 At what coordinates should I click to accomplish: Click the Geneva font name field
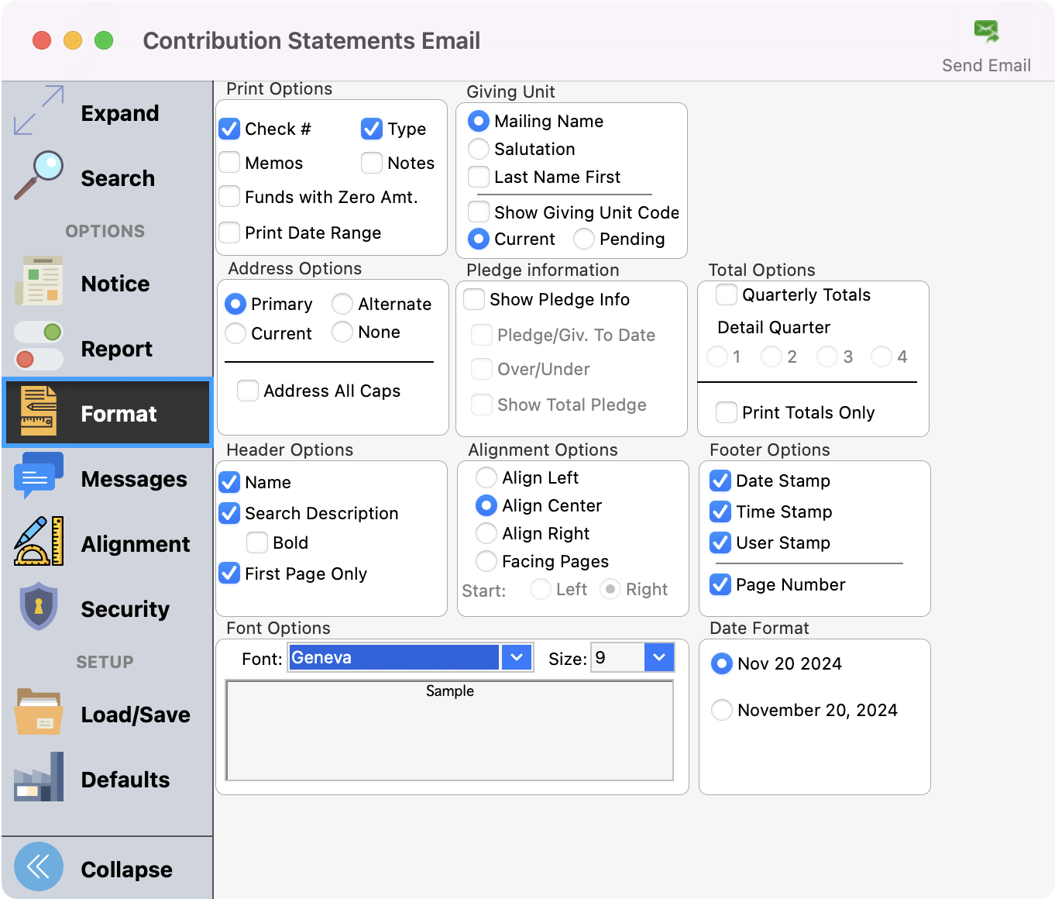pyautogui.click(x=393, y=657)
